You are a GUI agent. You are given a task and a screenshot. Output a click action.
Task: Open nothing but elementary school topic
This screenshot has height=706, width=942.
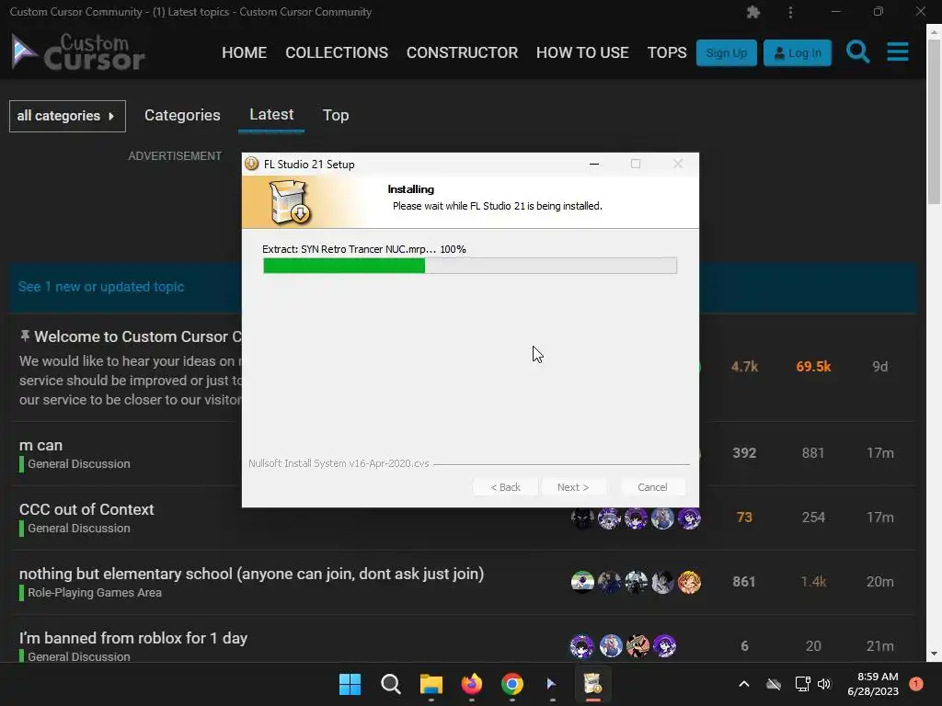tap(251, 574)
